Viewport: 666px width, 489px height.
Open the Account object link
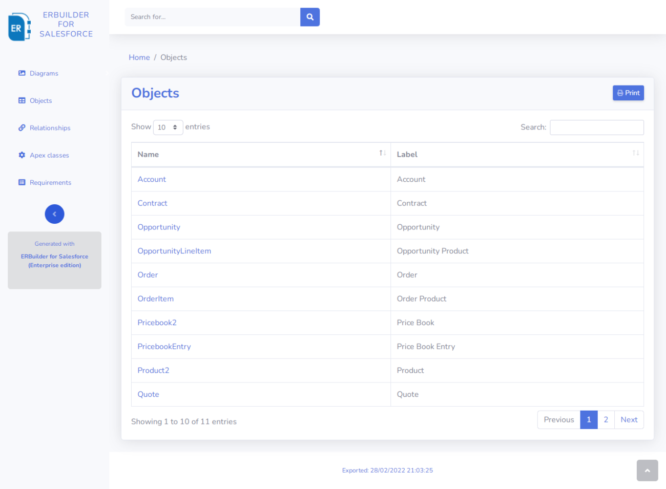tap(152, 179)
